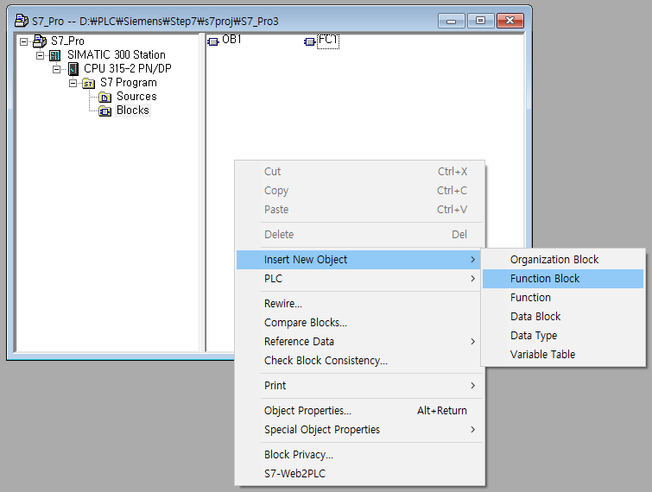The height and width of the screenshot is (492, 652).
Task: Insert a new Organization Block
Action: (563, 260)
